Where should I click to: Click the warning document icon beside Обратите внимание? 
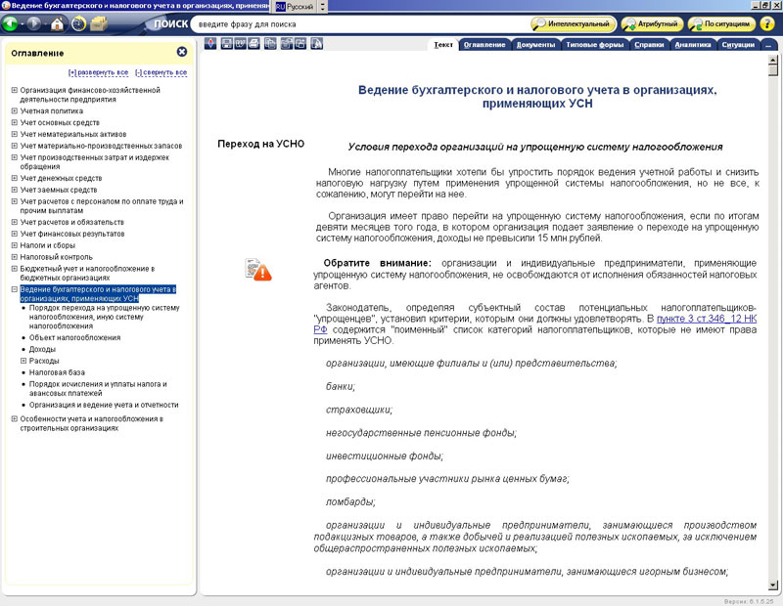coord(258,270)
